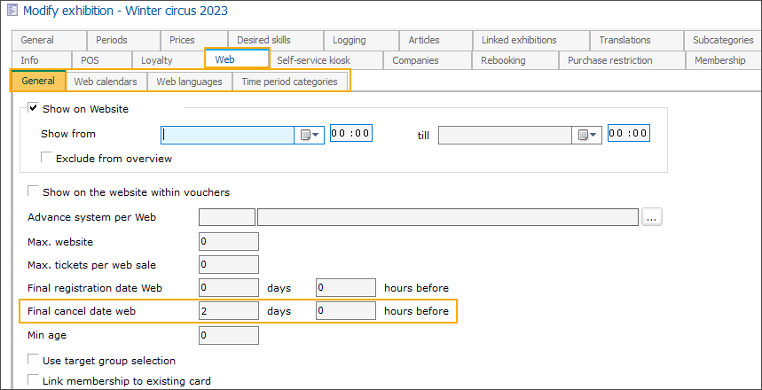Switch to Translations tab

(x=637, y=40)
